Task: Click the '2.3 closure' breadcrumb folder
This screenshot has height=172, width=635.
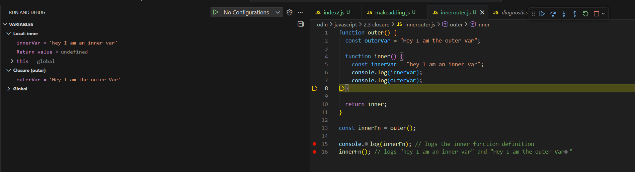Action: coord(376,24)
